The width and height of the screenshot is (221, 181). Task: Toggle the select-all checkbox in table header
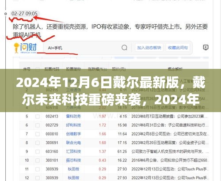tap(38, 69)
